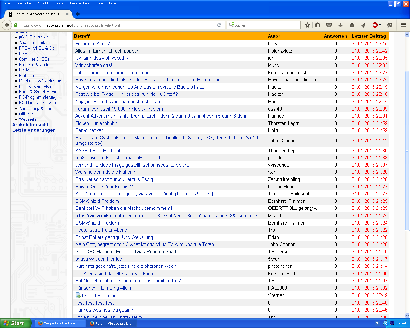Open the downloads arrow icon
Screen dimensions: 410x328
pyautogui.click(x=340, y=25)
